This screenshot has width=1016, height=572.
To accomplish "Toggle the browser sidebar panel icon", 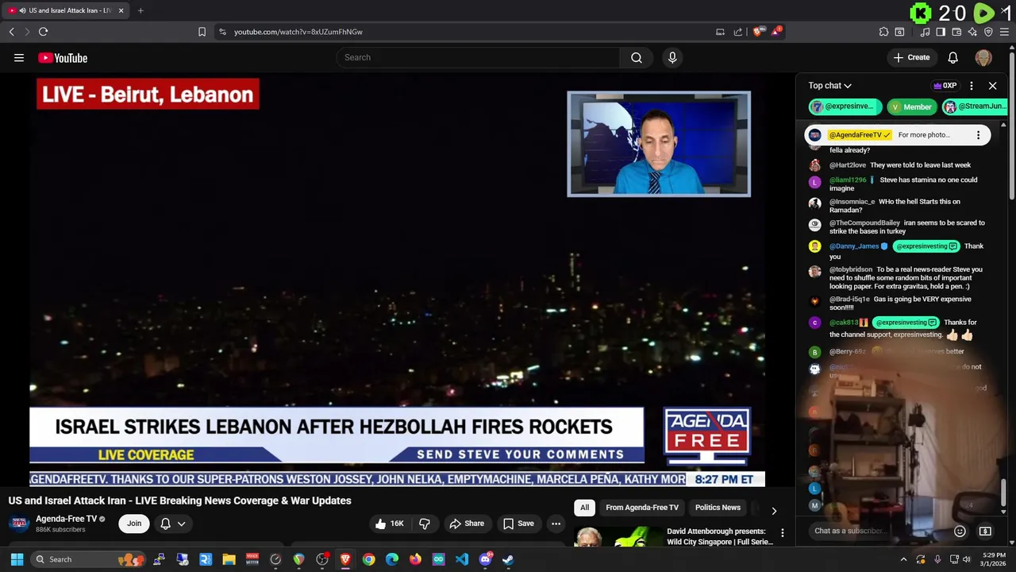I will (941, 32).
